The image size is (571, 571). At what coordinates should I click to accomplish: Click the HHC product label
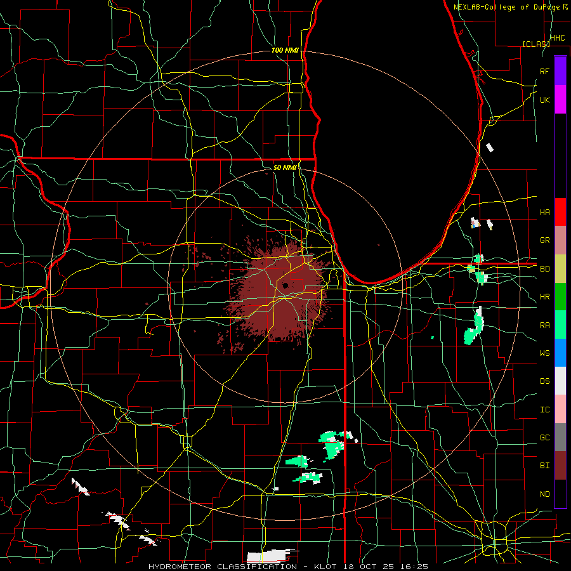[558, 38]
